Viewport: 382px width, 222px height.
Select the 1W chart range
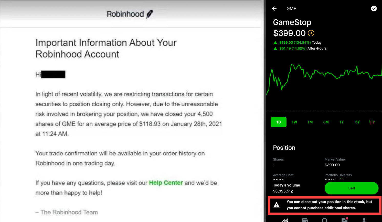coord(294,122)
